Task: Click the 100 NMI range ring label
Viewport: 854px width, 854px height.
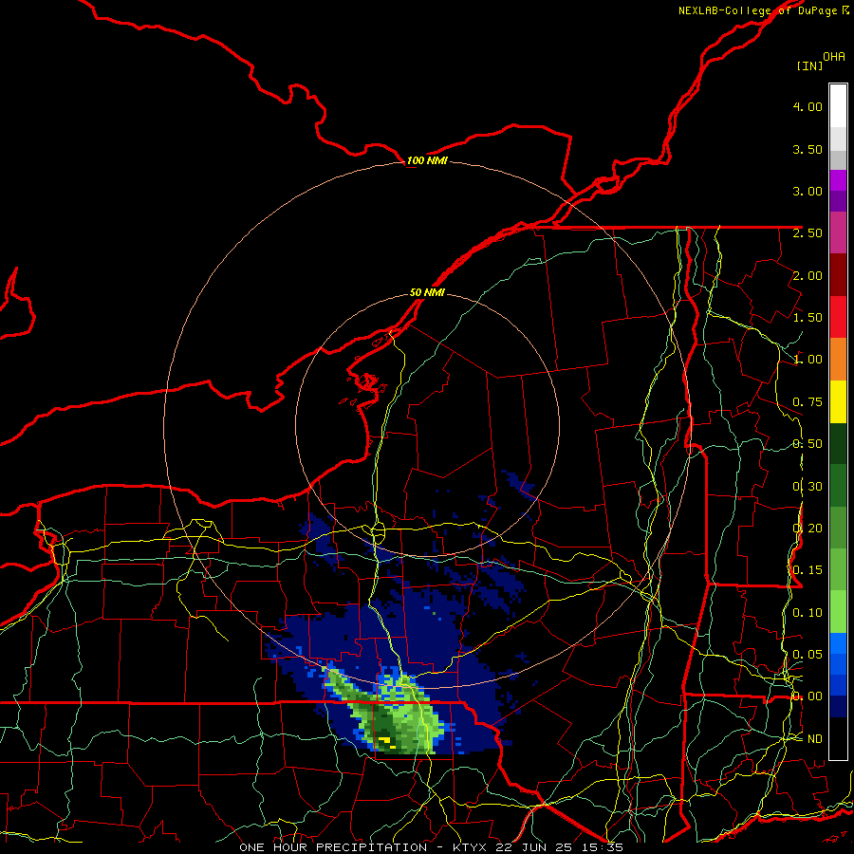Action: click(427, 160)
